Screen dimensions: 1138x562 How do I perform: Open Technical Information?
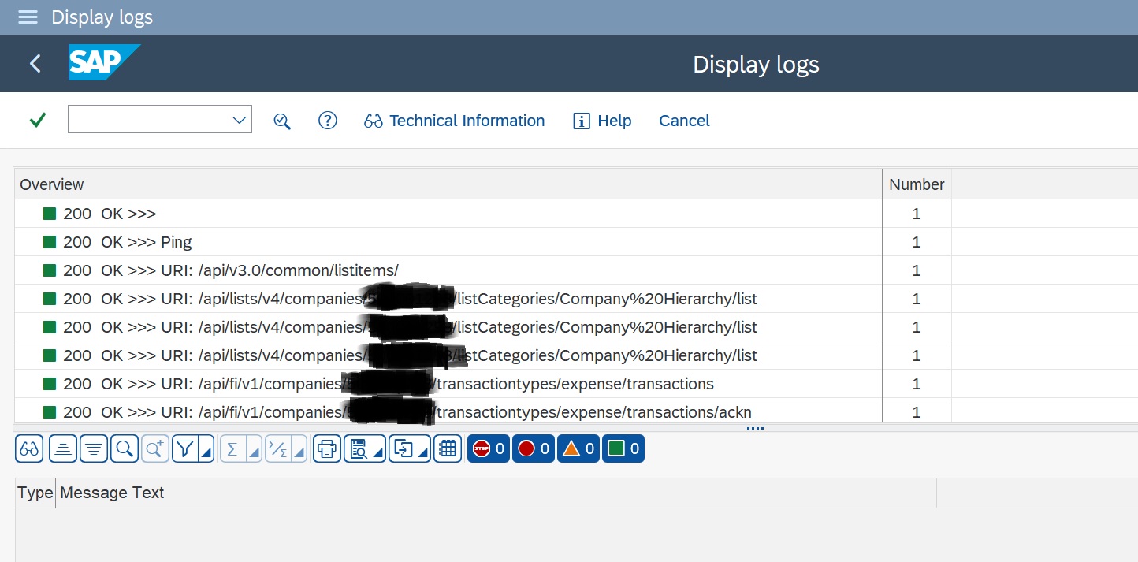(x=454, y=121)
